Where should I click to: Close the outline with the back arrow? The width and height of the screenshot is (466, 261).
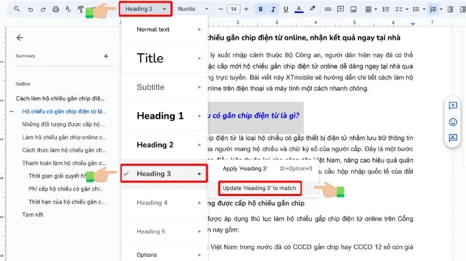click(20, 38)
